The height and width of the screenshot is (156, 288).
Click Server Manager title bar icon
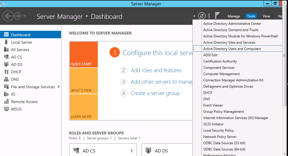click(x=2, y=4)
